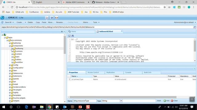197x110 pixels.
Task: Click the property value input field
Action: [x=139, y=101]
